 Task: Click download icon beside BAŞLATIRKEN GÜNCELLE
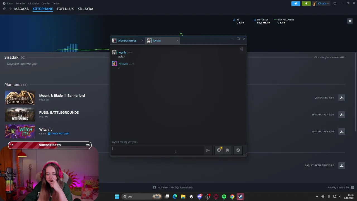[x=342, y=165]
